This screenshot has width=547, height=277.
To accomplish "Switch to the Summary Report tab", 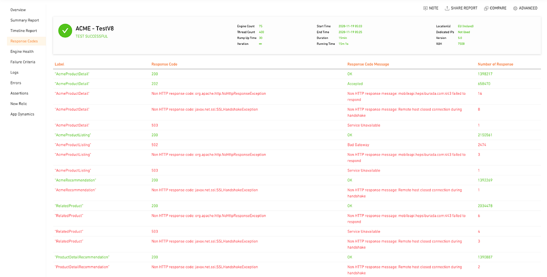I will [25, 20].
